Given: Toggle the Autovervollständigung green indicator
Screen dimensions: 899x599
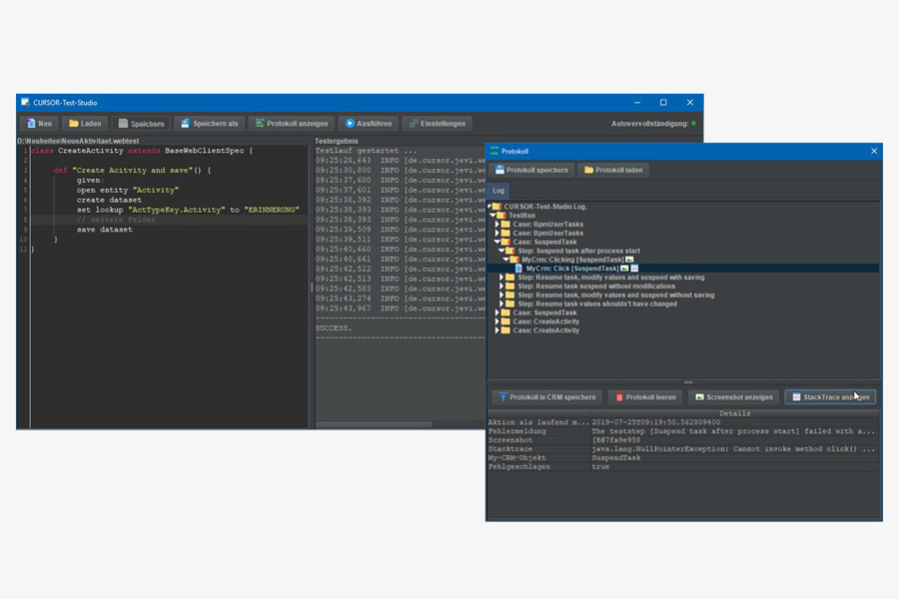Looking at the screenshot, I should tap(693, 124).
